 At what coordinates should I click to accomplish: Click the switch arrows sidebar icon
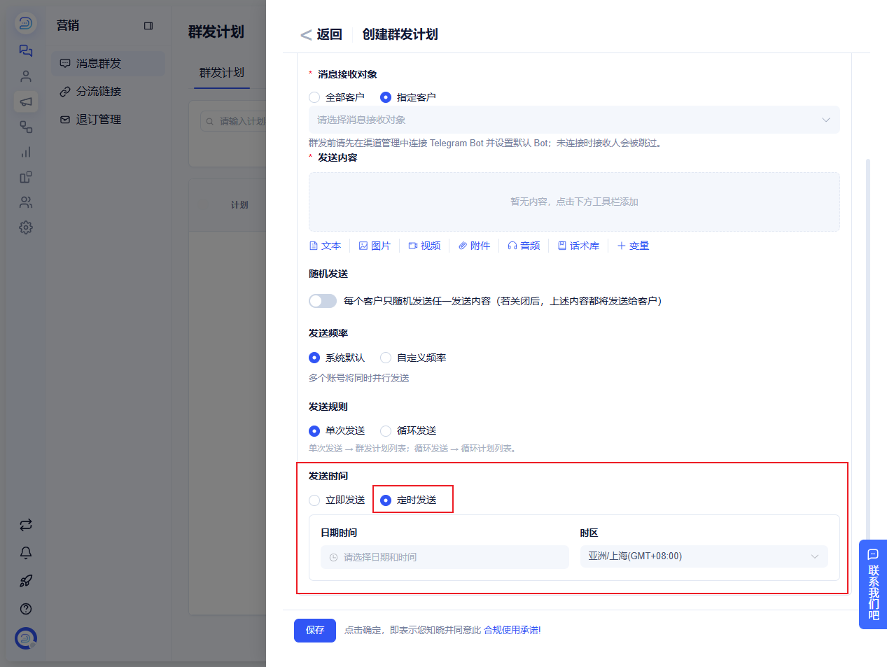tap(26, 525)
